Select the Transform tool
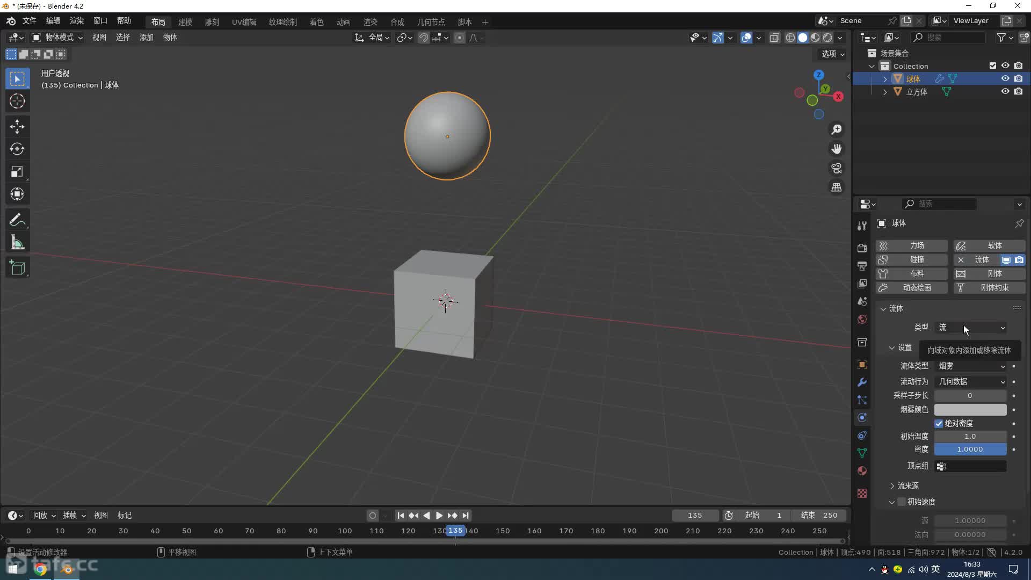The height and width of the screenshot is (580, 1031). pos(17,194)
